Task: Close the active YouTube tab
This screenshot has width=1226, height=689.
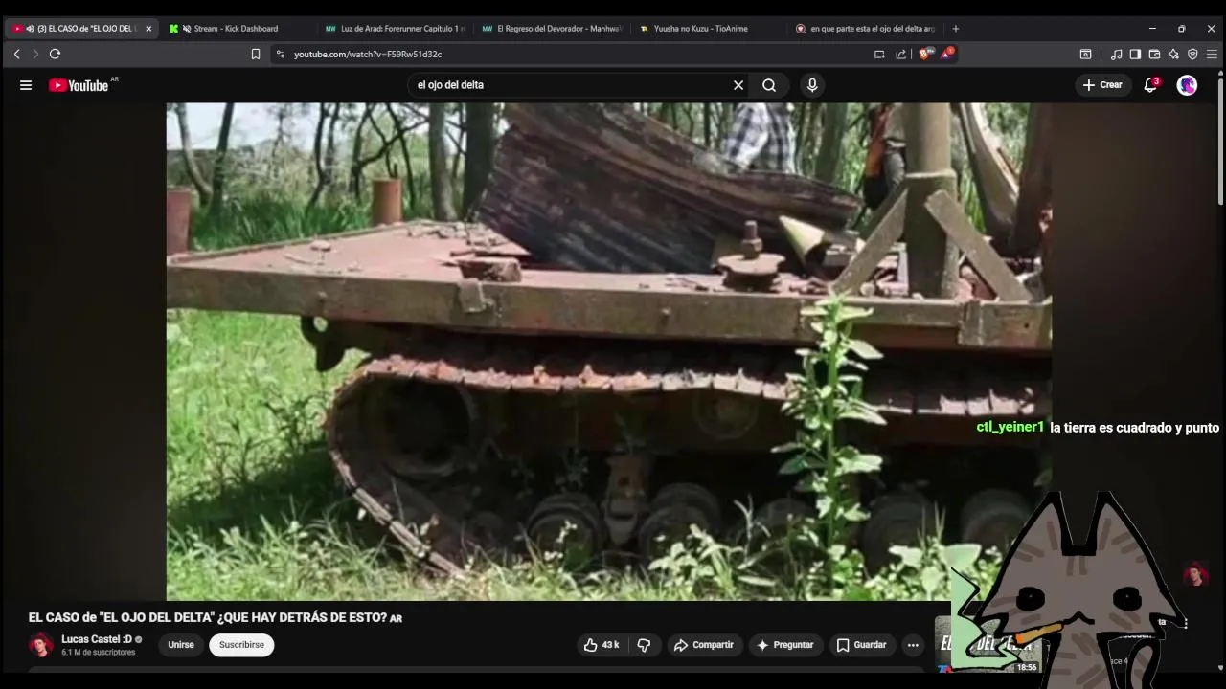Action: [x=148, y=29]
